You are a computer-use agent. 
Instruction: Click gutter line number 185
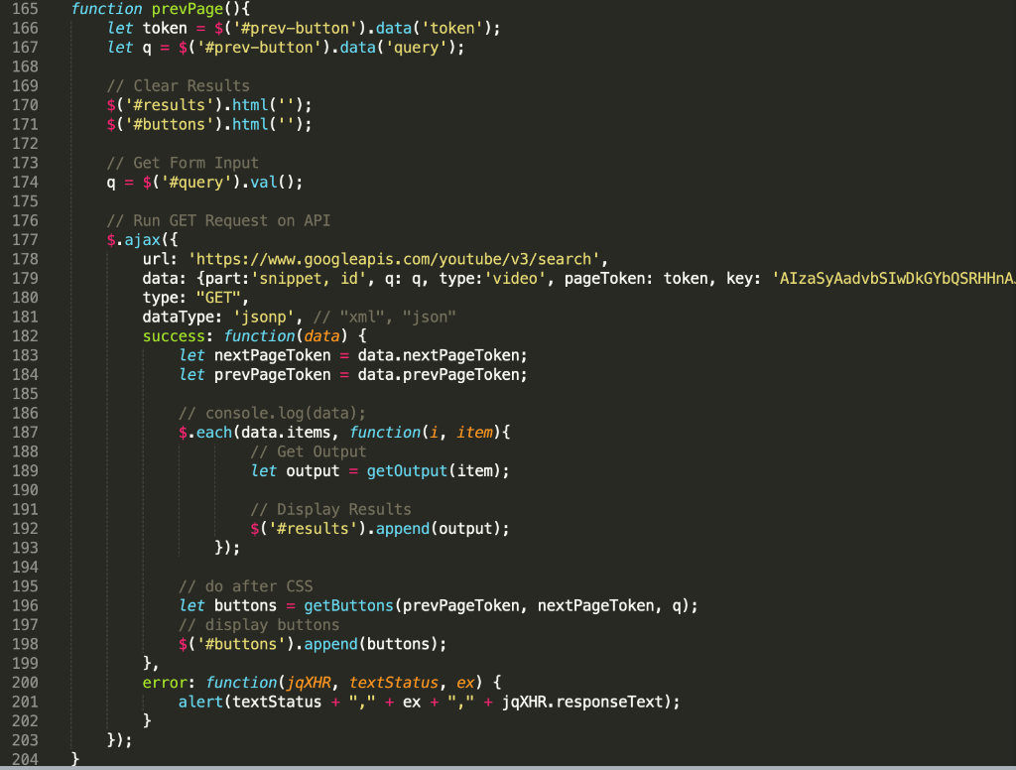tap(25, 394)
